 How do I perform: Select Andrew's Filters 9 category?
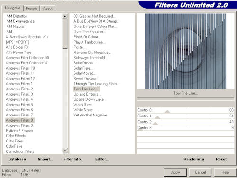[x=19, y=125]
